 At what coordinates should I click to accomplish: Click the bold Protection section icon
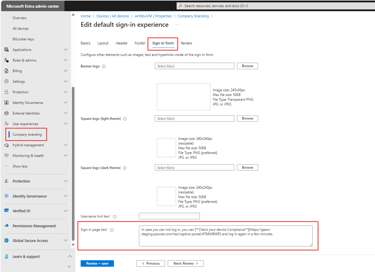pyautogui.click(x=6, y=181)
